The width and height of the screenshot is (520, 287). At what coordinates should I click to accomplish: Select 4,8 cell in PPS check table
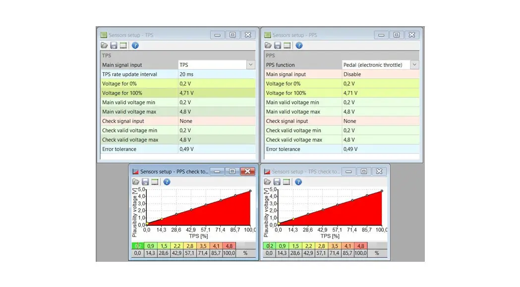pos(229,246)
